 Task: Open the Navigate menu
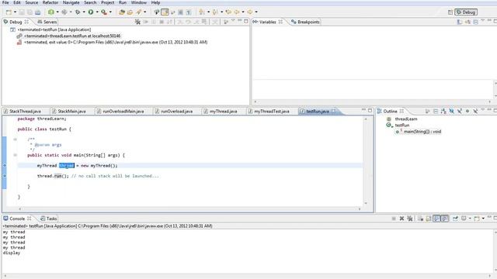(x=71, y=2)
